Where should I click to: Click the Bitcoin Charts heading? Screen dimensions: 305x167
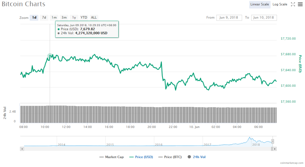[23, 4]
